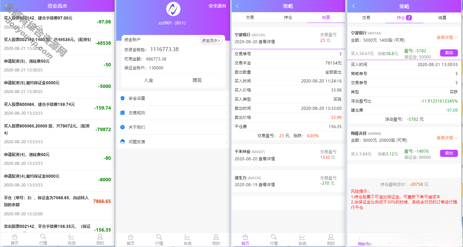Expand 查看详情 for 梅雁吉祥 holding

pos(447,138)
